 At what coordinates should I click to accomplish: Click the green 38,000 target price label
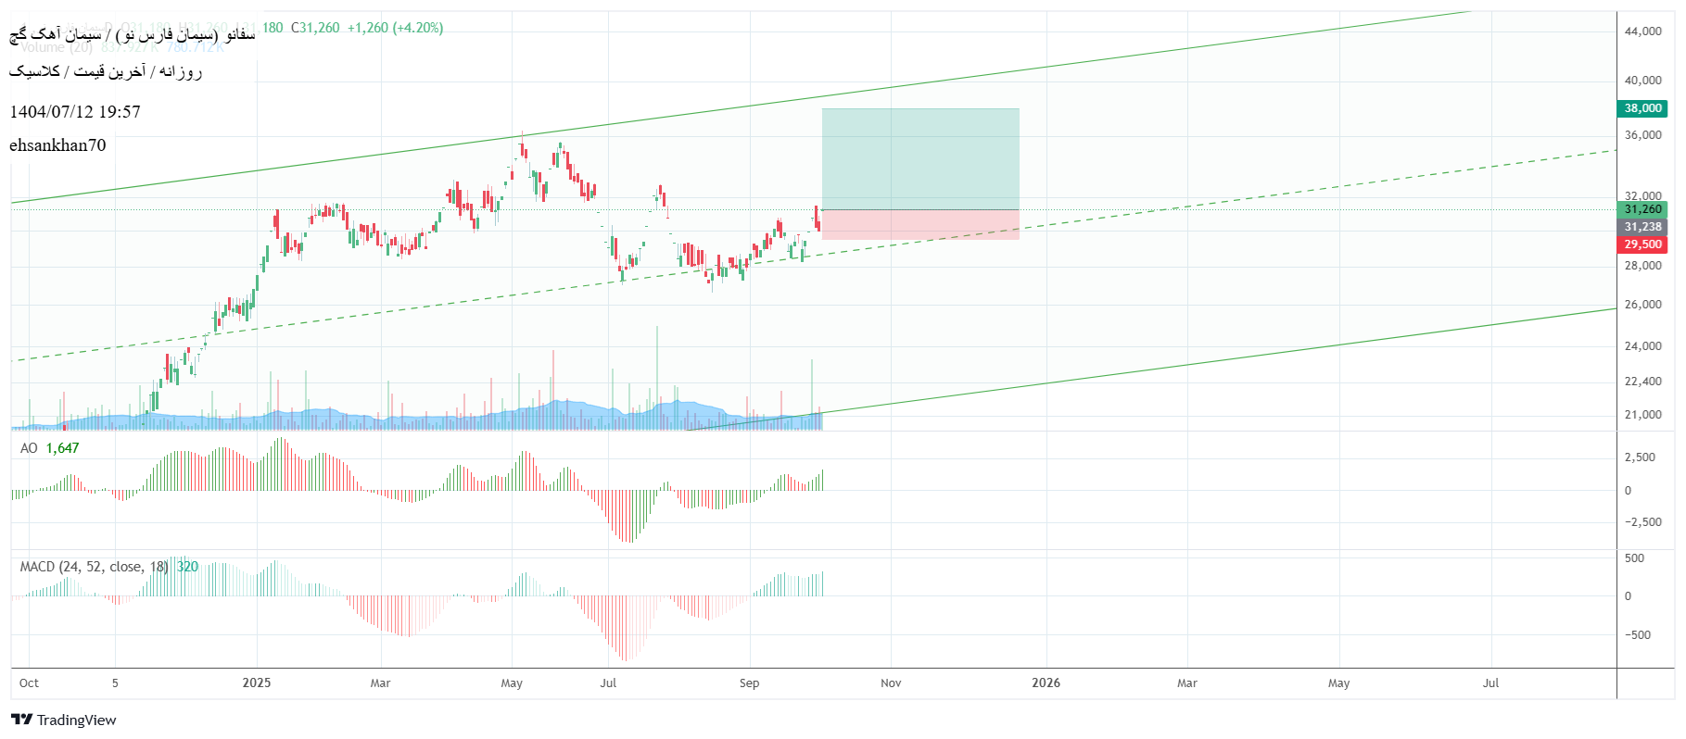(x=1642, y=108)
